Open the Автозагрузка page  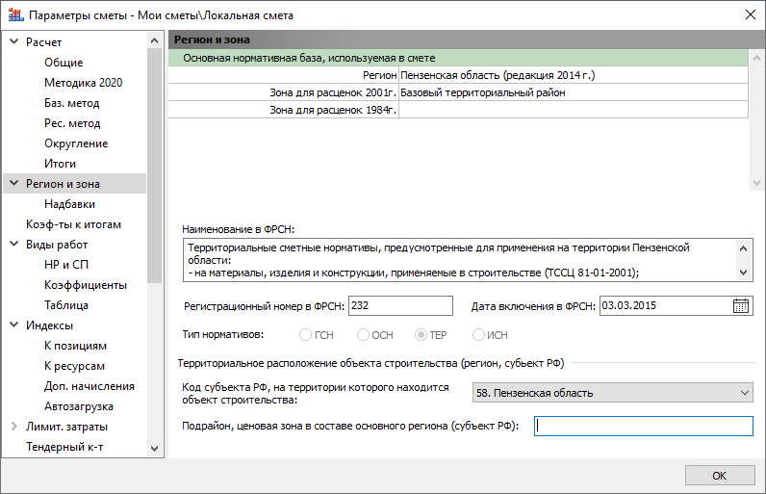(79, 406)
